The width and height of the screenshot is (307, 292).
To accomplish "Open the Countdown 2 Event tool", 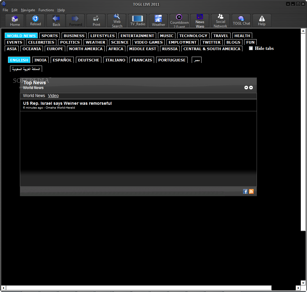I will (179, 20).
